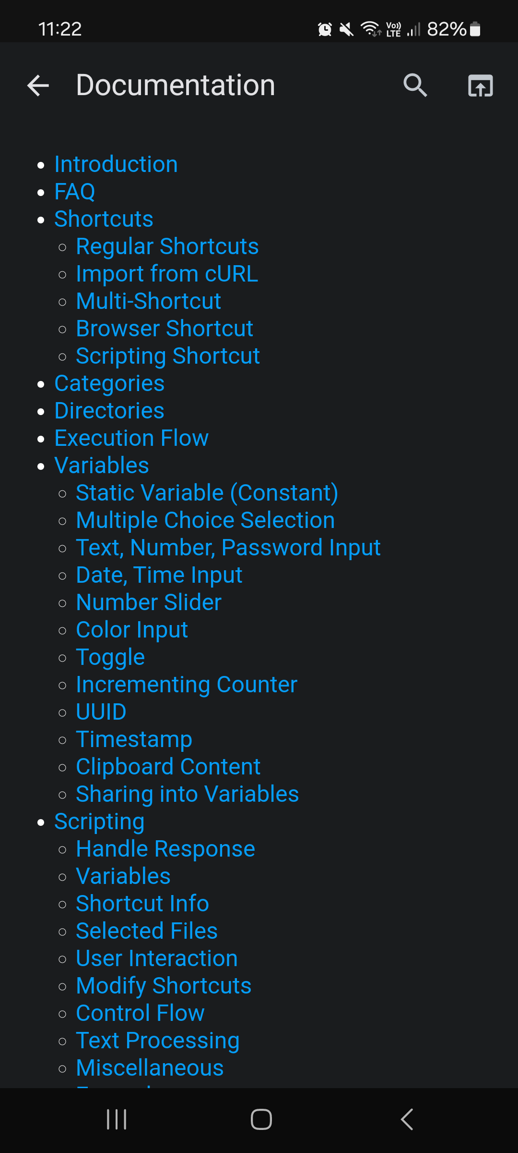Select the UUID documentation link
The image size is (518, 1153).
[101, 712]
